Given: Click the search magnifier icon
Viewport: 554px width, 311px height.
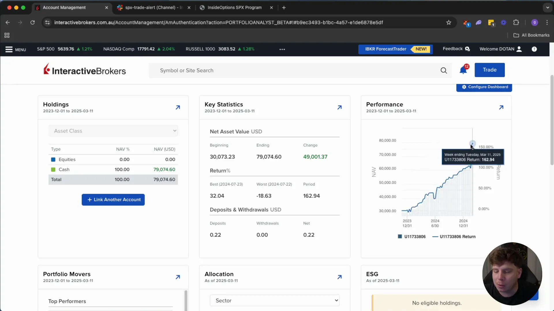Looking at the screenshot, I should pos(444,71).
